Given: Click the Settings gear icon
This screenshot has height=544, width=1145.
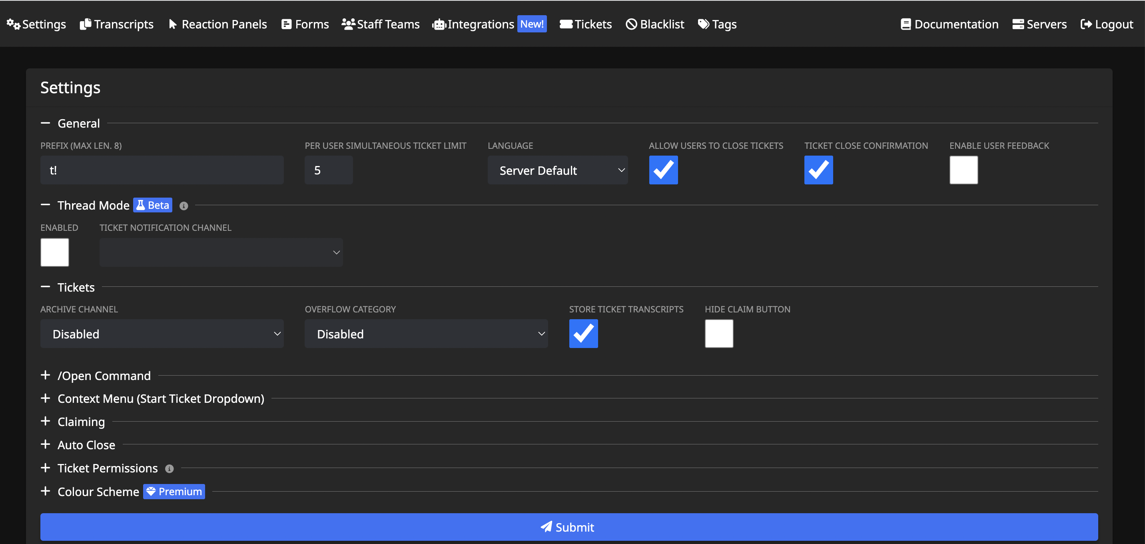Looking at the screenshot, I should point(13,24).
